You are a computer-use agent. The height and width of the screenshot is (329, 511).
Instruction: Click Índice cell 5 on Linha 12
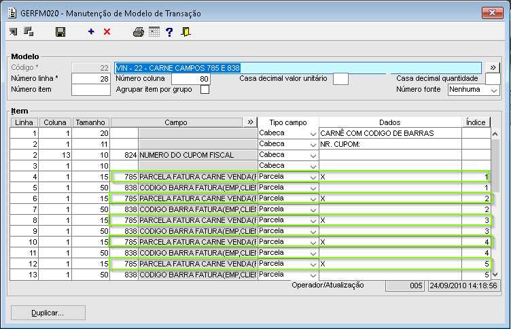[x=476, y=264]
